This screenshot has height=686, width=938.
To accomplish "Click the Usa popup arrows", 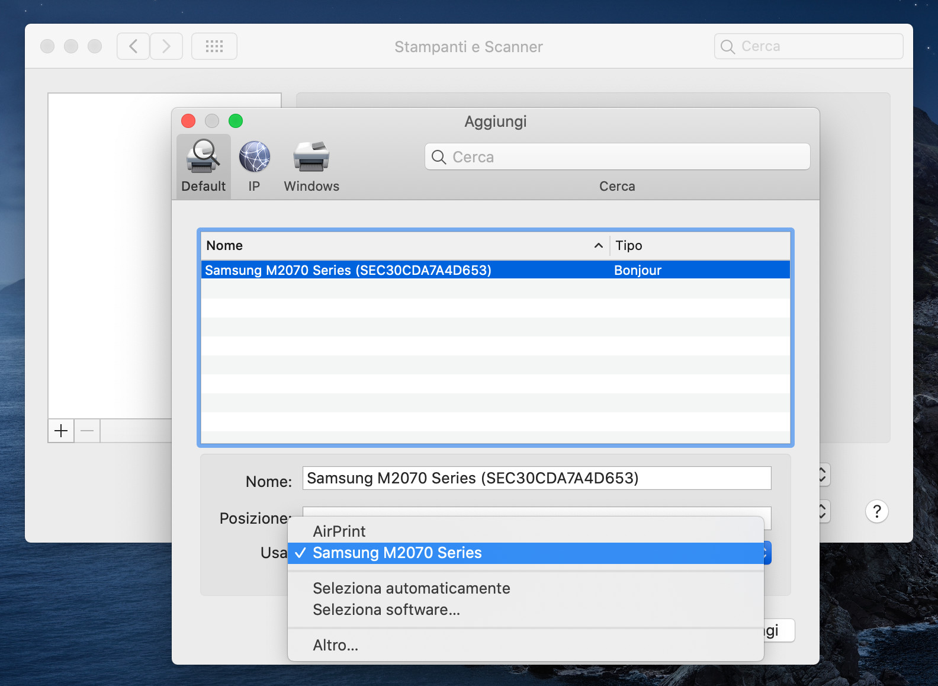I will 767,553.
